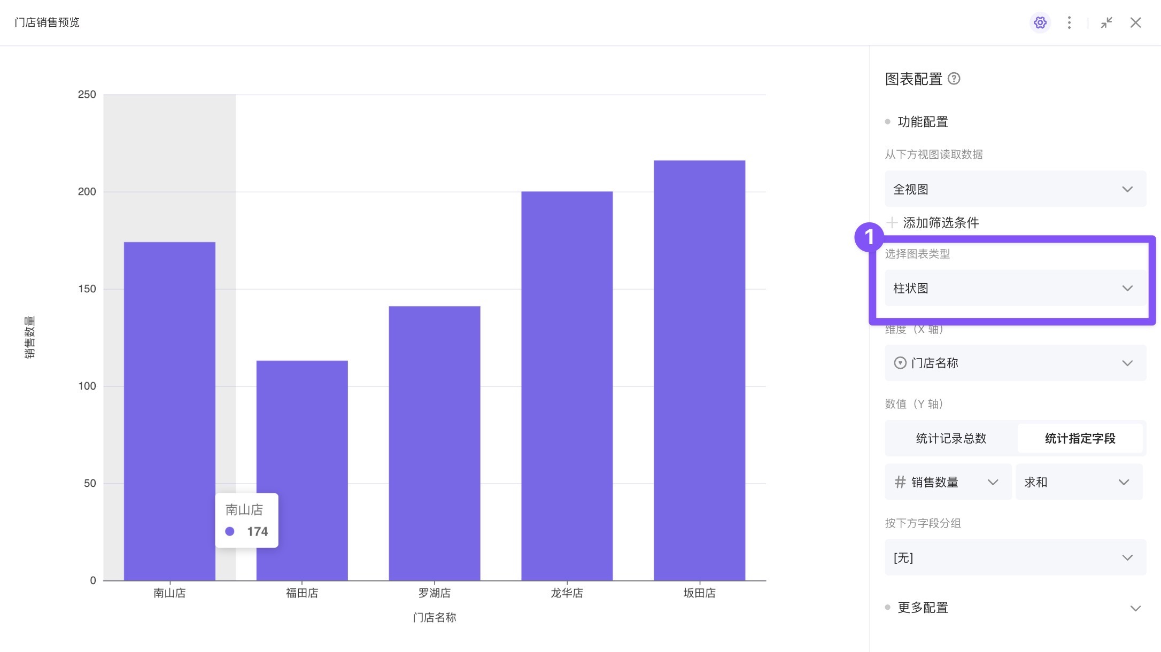
Task: Open the 求和 aggregation dropdown
Action: (1078, 482)
